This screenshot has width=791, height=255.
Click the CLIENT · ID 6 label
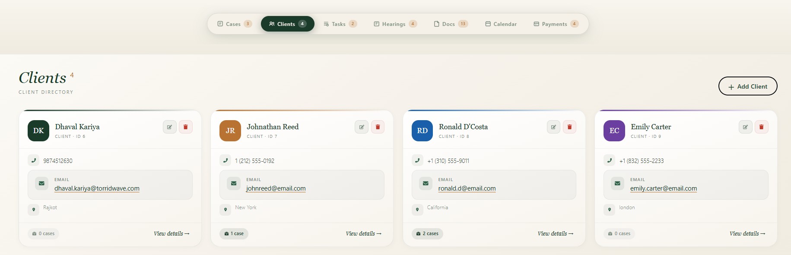click(x=70, y=137)
